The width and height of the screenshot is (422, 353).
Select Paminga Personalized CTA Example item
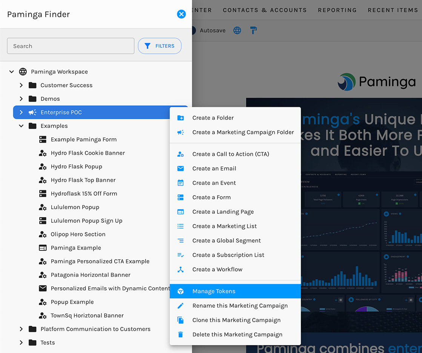tap(100, 261)
